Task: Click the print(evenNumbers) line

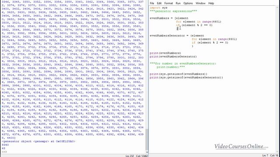Action: [x=165, y=53]
